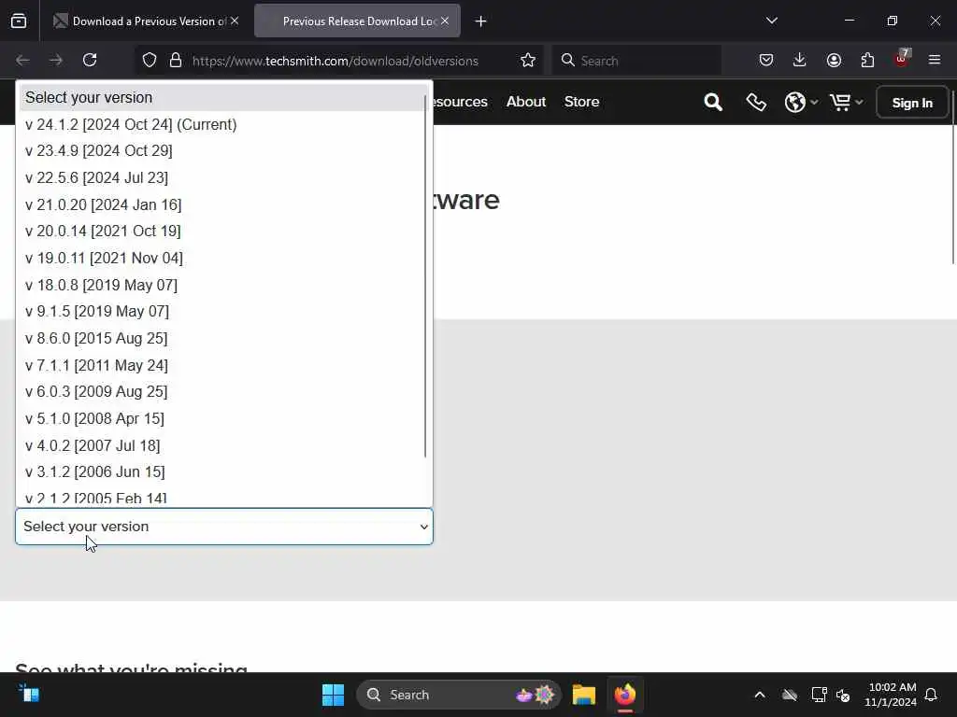The height and width of the screenshot is (717, 957).
Task: Click the phone contact icon
Action: click(x=756, y=103)
